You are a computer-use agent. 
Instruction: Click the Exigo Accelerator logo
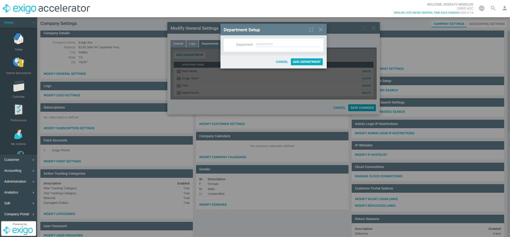coord(46,8)
